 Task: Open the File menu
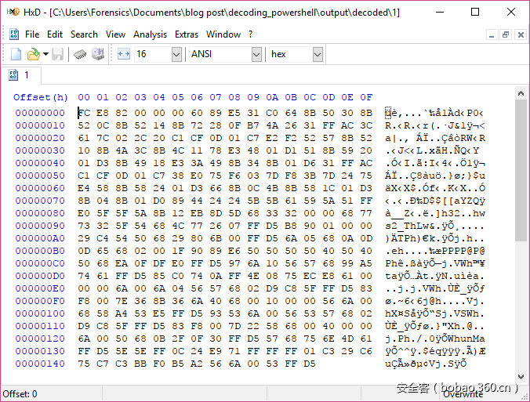tap(32, 34)
